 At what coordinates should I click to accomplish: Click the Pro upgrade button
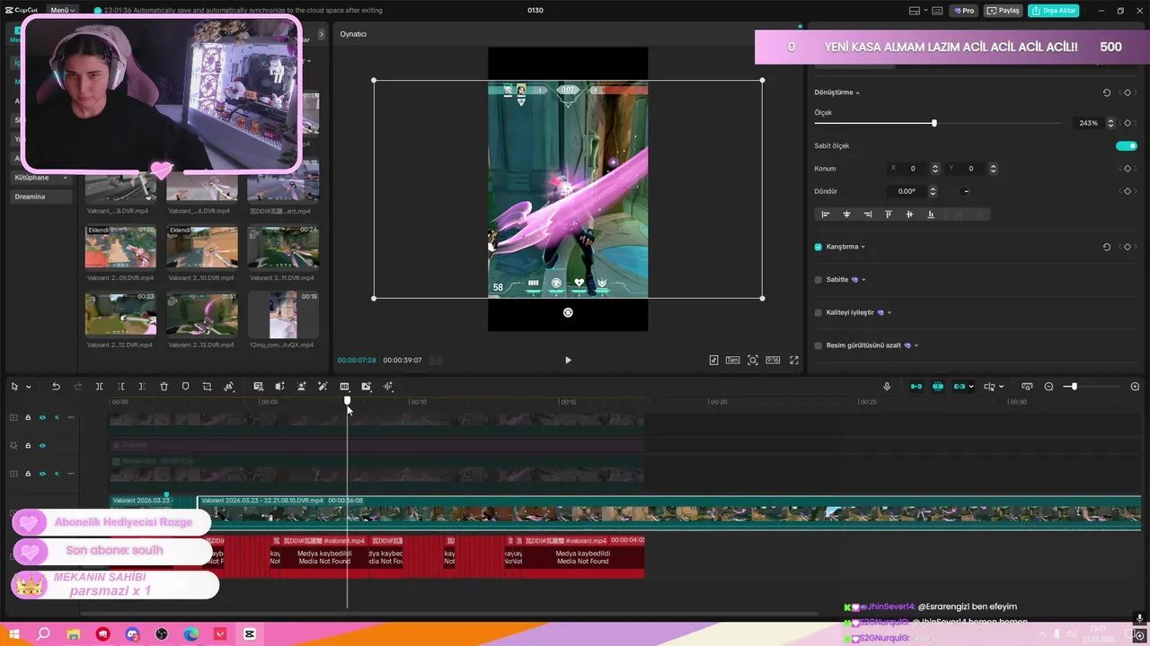[965, 11]
